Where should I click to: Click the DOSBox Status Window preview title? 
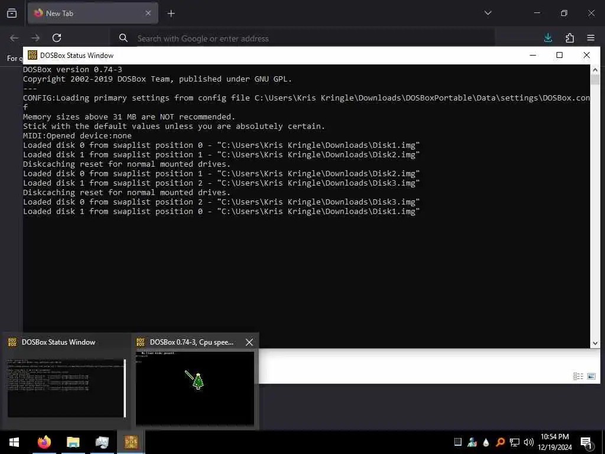pyautogui.click(x=58, y=342)
